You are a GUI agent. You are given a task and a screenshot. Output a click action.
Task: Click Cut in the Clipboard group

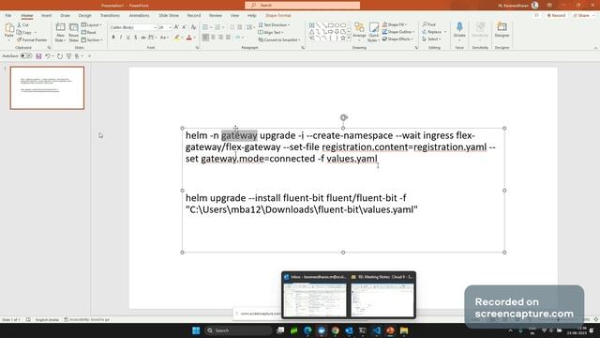(x=22, y=25)
